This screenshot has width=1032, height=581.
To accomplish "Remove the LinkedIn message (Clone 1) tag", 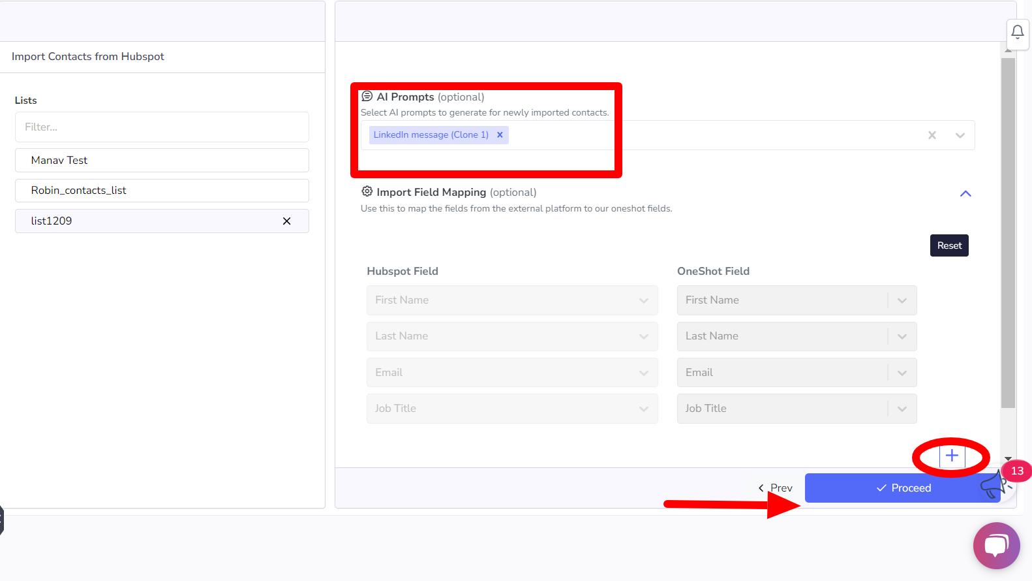I will (500, 135).
